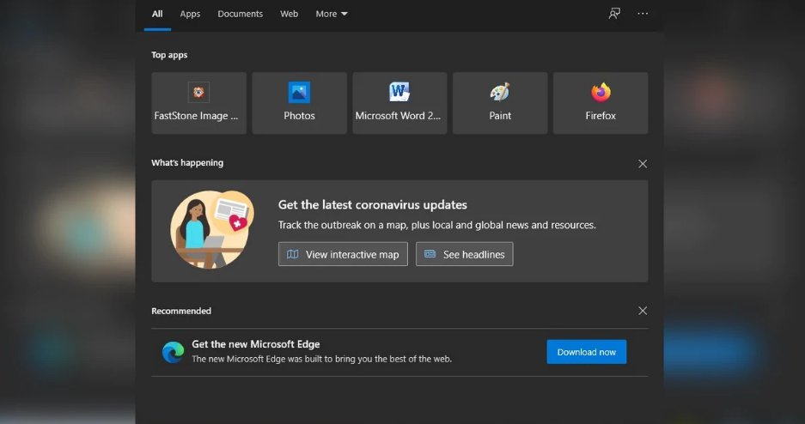Viewport: 805px width, 424px height.
Task: Switch to the Apps tab
Action: tap(190, 14)
